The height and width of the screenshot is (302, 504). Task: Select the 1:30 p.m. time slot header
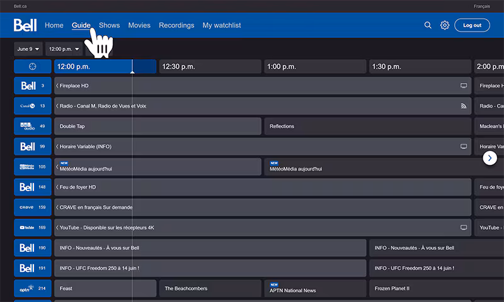click(420, 67)
